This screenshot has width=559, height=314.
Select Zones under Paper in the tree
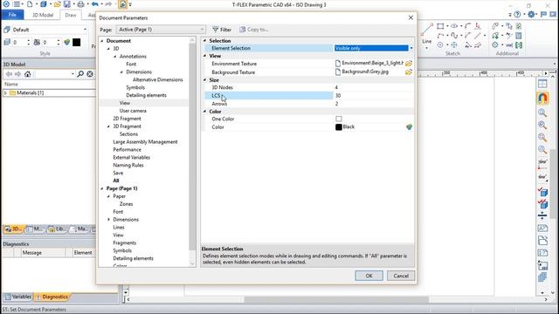(126, 204)
